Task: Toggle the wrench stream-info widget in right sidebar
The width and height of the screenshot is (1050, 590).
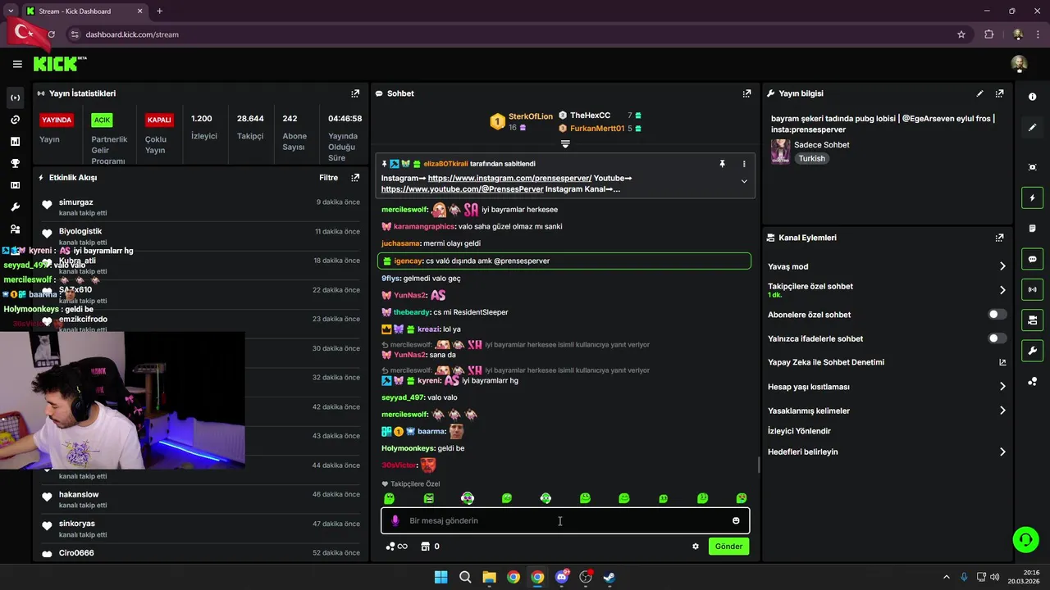Action: [1032, 351]
